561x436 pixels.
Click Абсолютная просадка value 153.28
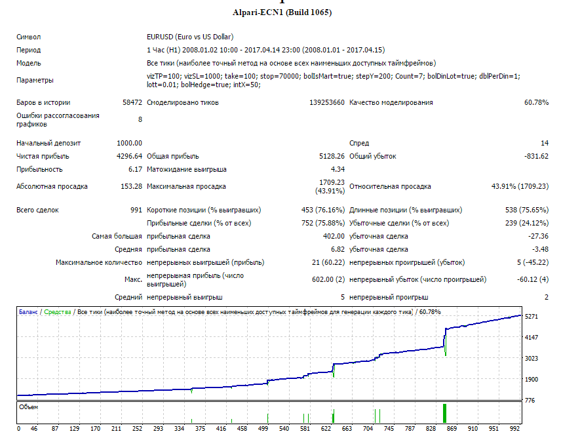131,186
